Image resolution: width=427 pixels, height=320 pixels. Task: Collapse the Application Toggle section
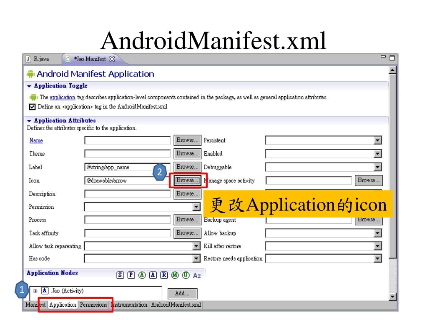coord(29,86)
